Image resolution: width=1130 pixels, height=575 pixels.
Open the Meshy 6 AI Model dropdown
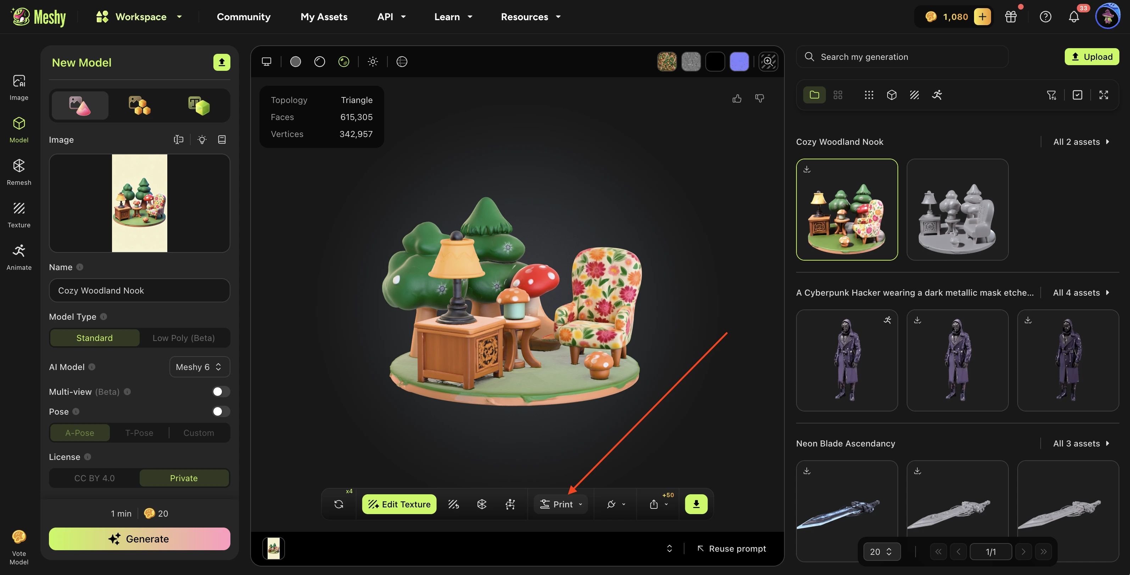click(x=199, y=367)
